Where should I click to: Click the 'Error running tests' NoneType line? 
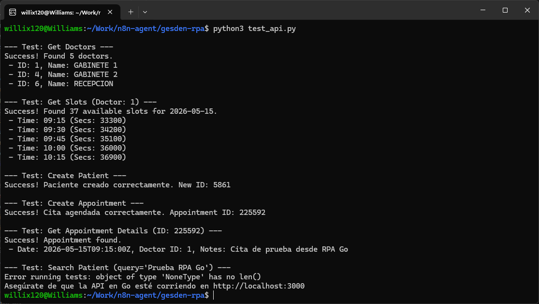pyautogui.click(x=132, y=277)
